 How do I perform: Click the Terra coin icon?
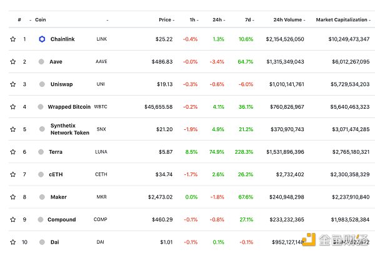tap(41, 152)
